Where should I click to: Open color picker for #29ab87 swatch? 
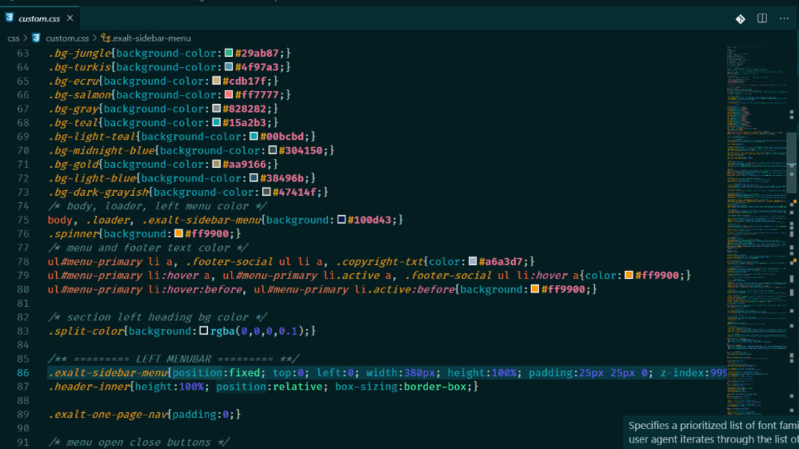click(228, 53)
